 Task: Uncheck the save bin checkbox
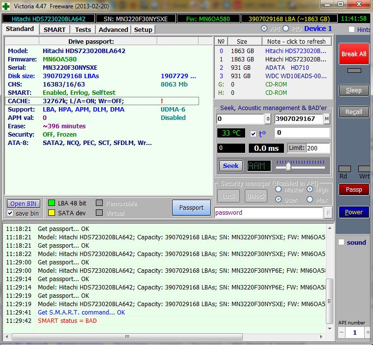click(x=10, y=213)
